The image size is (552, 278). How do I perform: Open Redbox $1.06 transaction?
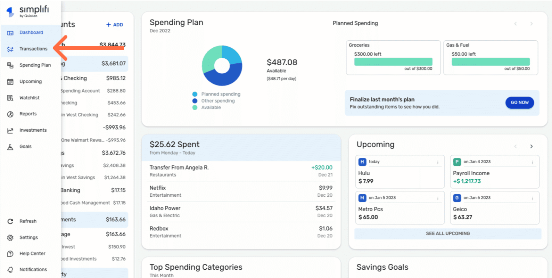click(241, 232)
